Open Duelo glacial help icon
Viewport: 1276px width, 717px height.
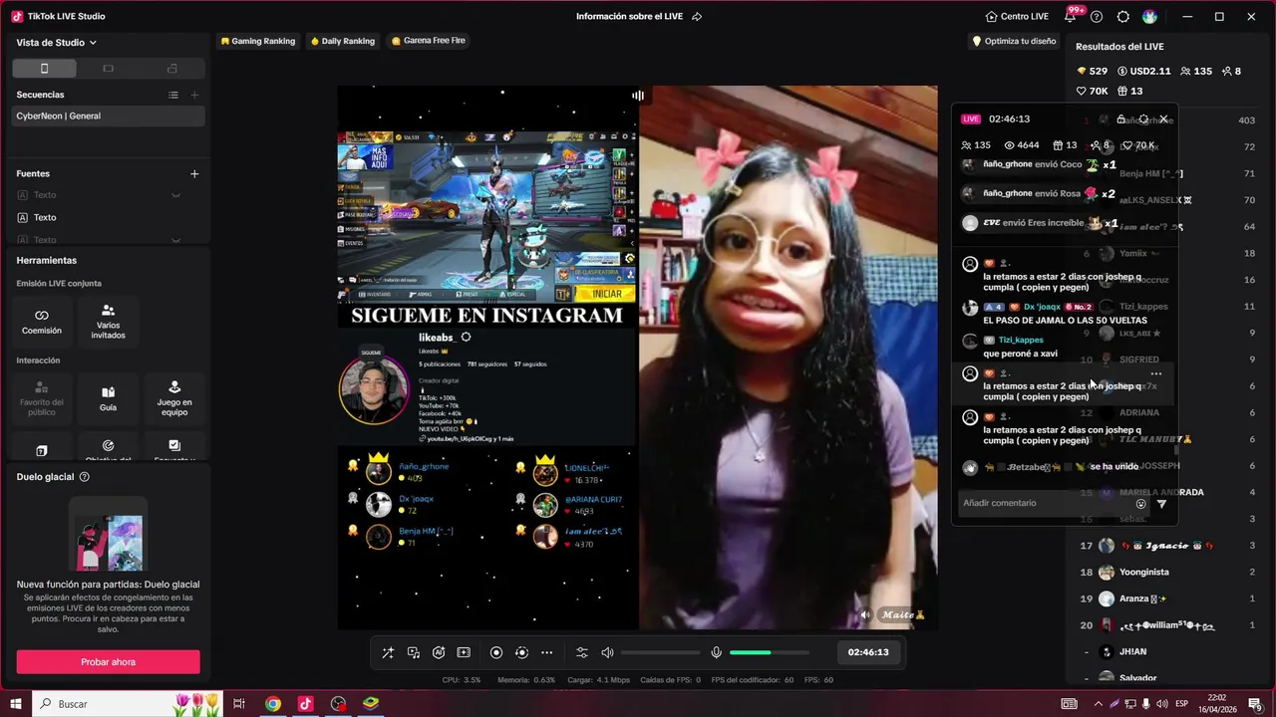click(x=84, y=477)
